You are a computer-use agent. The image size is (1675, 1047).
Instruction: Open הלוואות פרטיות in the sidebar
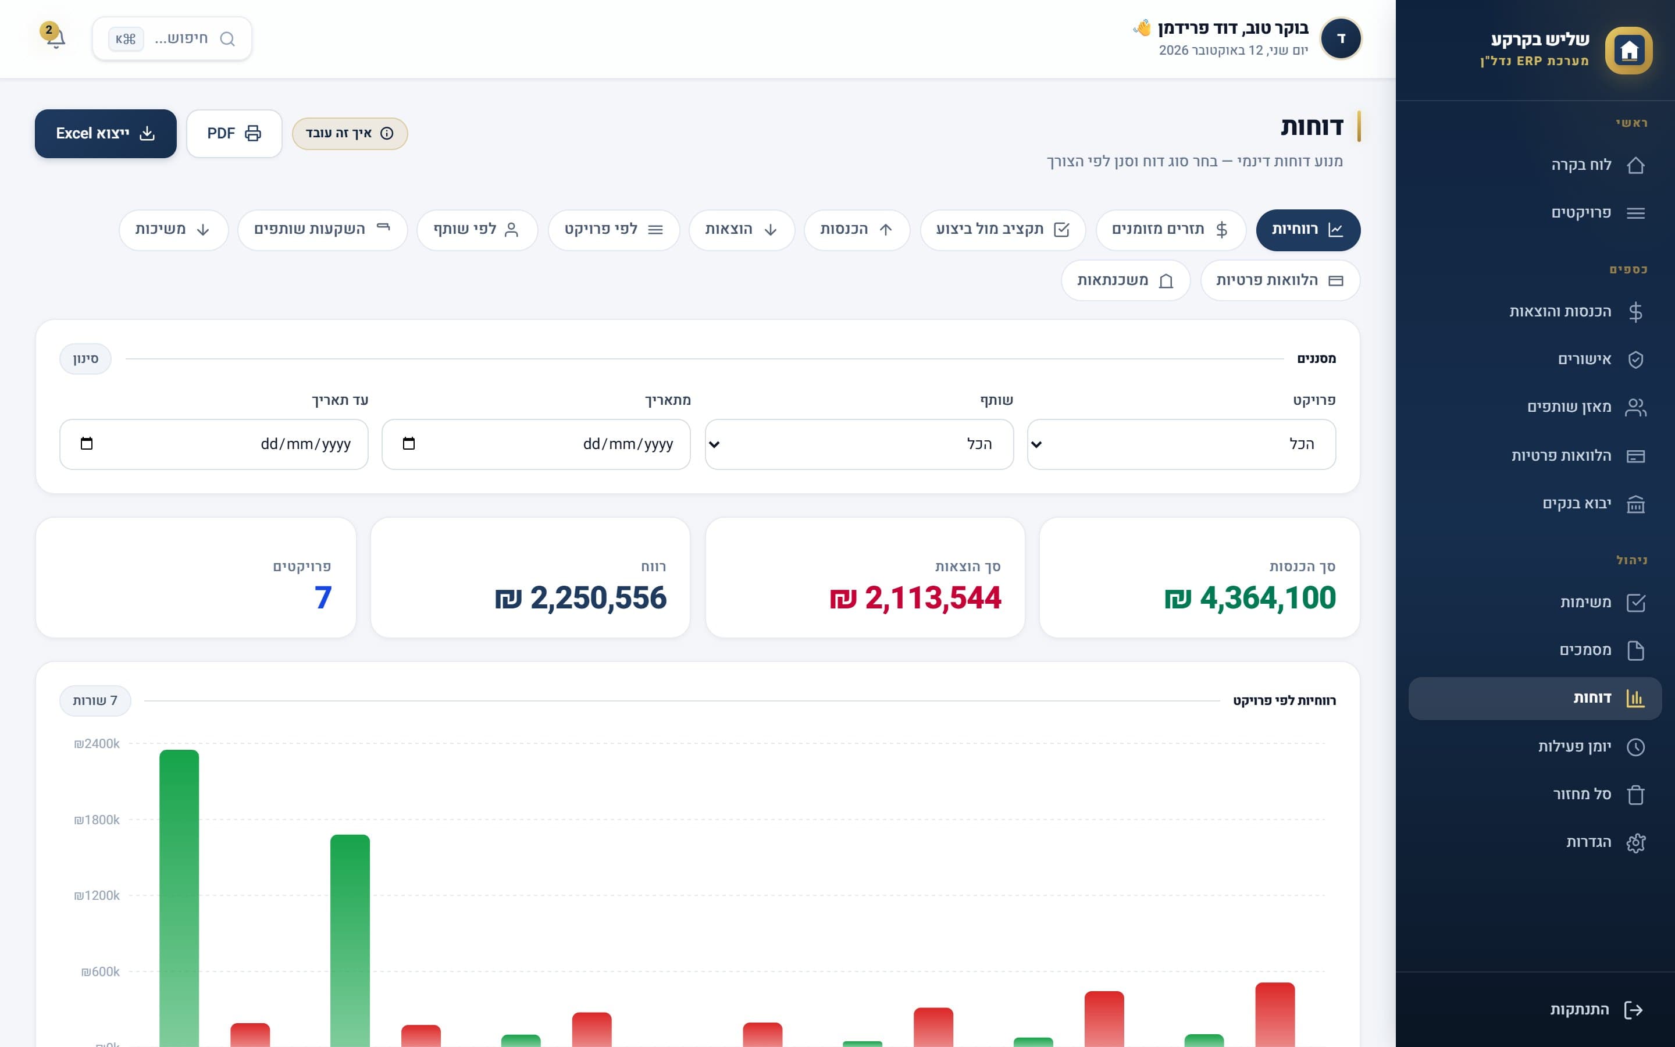pyautogui.click(x=1535, y=455)
